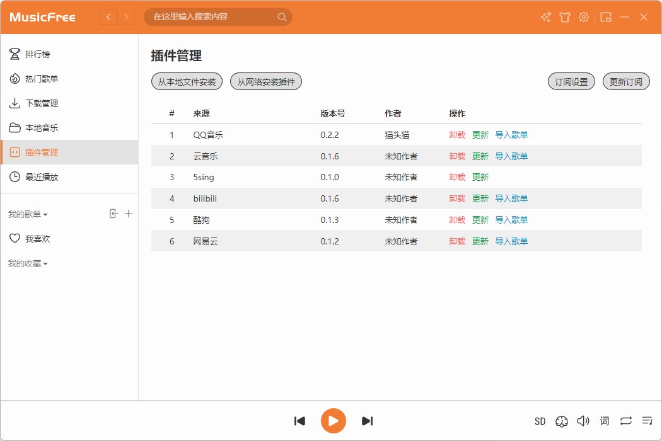The width and height of the screenshot is (662, 441).
Task: Click the 来源 column header
Action: (201, 113)
